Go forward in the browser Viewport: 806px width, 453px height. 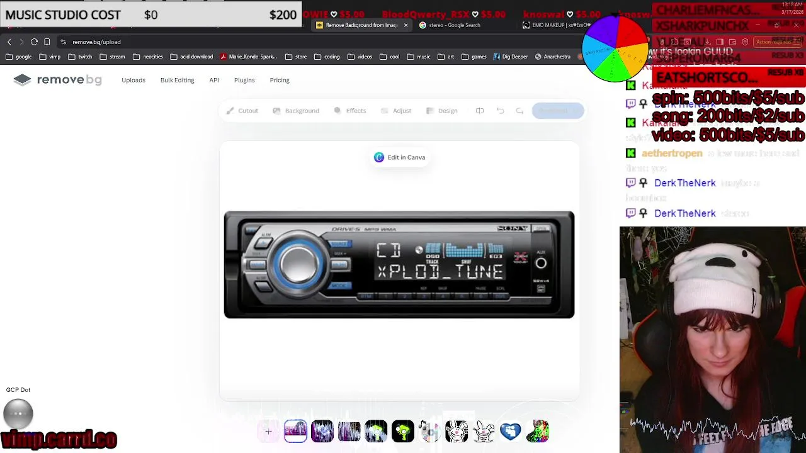click(x=21, y=42)
